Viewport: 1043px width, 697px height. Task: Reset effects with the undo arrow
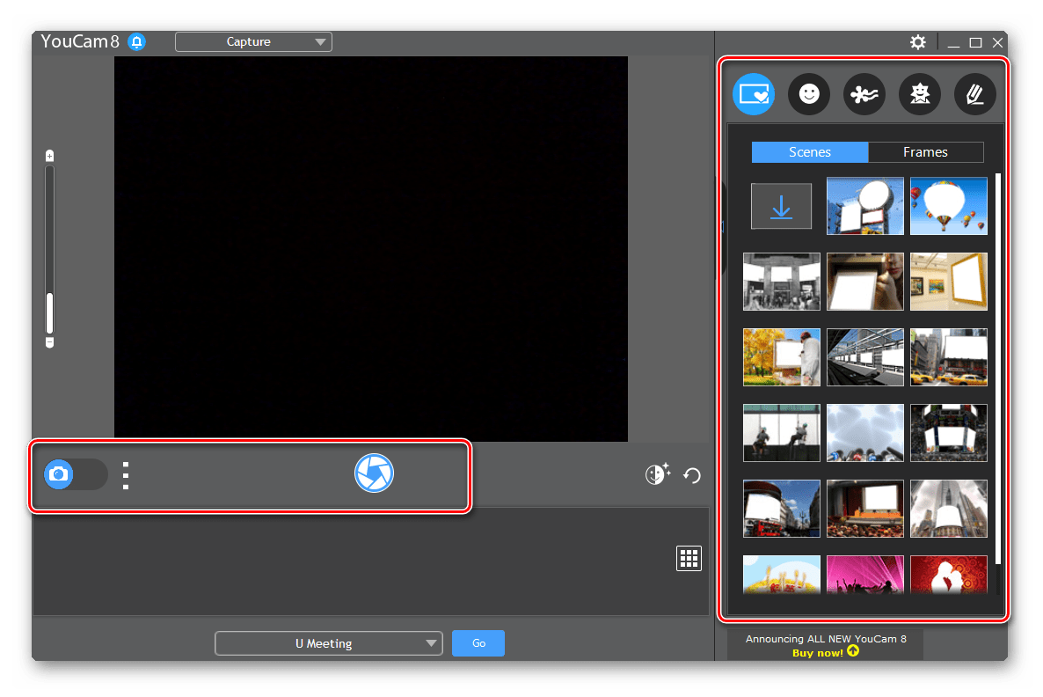[x=692, y=476]
